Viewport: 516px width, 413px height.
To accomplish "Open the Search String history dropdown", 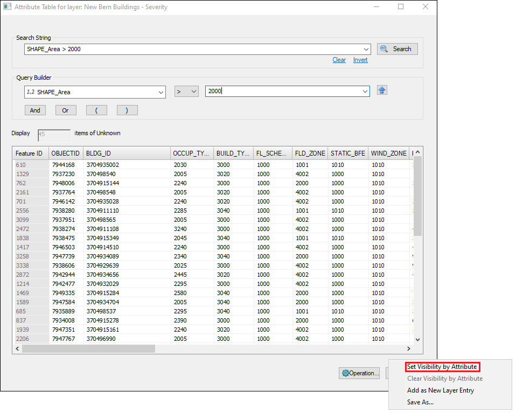I will pyautogui.click(x=366, y=50).
